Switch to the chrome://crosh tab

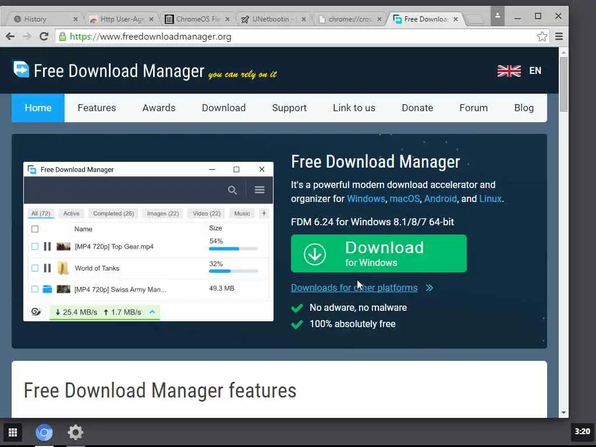pos(350,19)
